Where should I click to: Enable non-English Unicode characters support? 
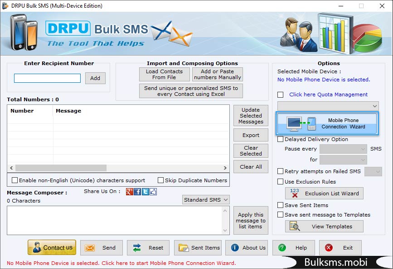(15, 180)
